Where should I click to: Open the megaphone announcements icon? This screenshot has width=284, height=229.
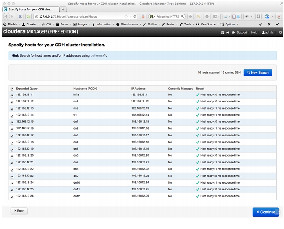pyautogui.click(x=228, y=32)
